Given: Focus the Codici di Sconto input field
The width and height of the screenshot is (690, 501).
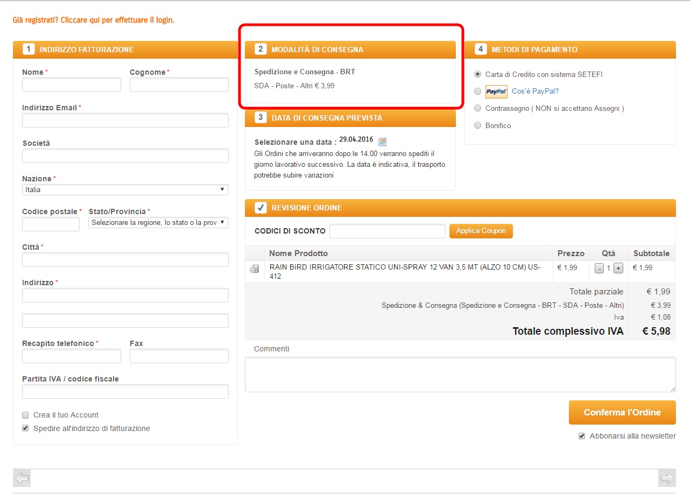Looking at the screenshot, I should [x=387, y=231].
